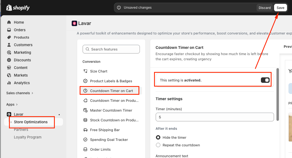This screenshot has width=292, height=158.
Task: Click the Product Labels & Badges icon
Action: (x=85, y=81)
